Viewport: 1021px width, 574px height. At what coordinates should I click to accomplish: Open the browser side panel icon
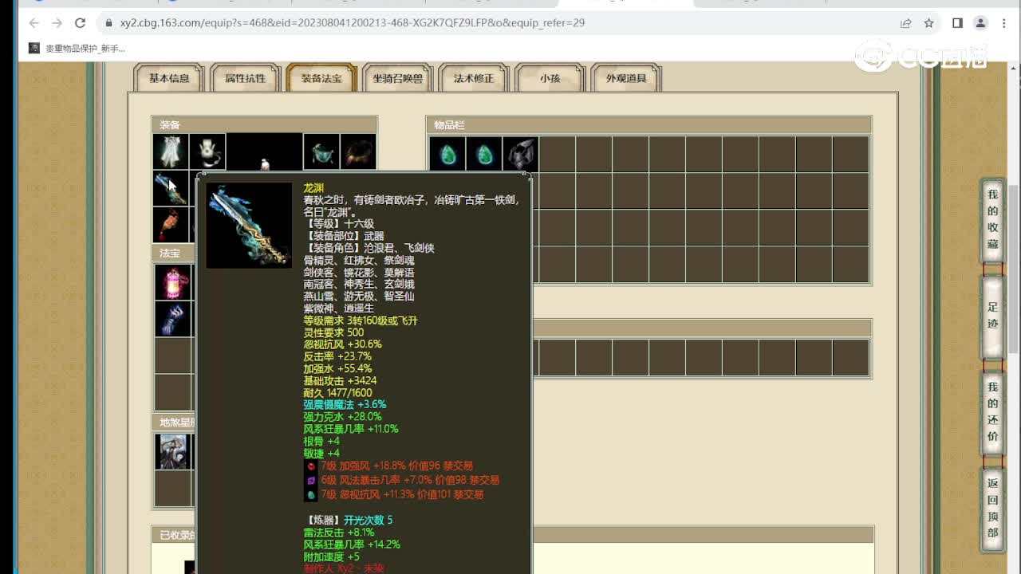click(x=957, y=23)
